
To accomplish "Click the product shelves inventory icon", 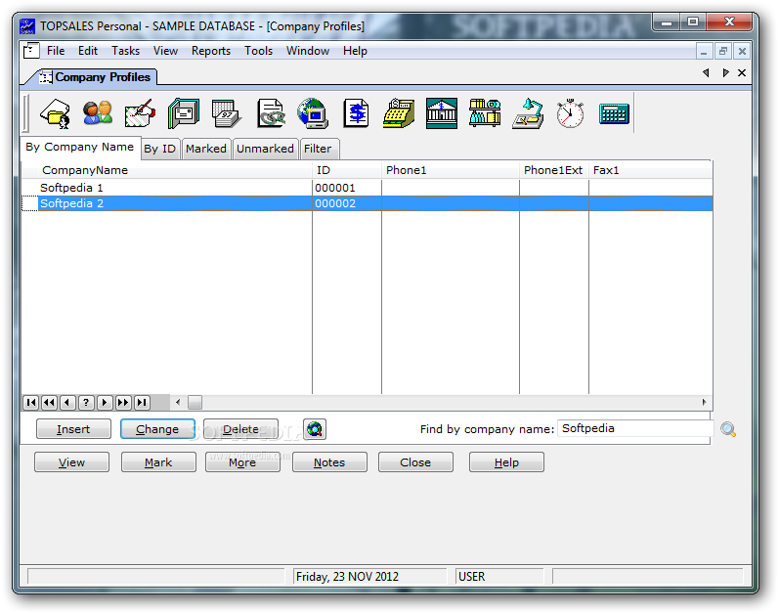I will pos(485,113).
